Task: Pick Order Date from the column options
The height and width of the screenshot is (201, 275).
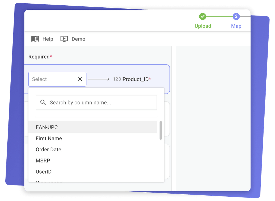Action: (48, 150)
